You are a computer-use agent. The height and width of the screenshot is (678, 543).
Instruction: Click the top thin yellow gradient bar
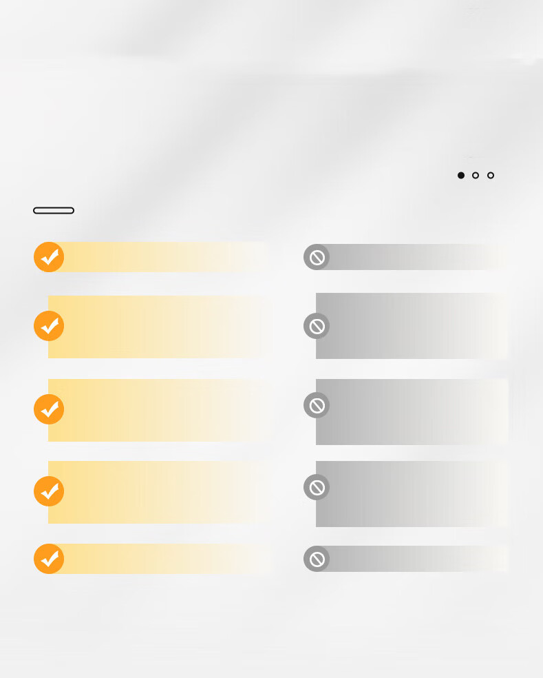tap(160, 257)
